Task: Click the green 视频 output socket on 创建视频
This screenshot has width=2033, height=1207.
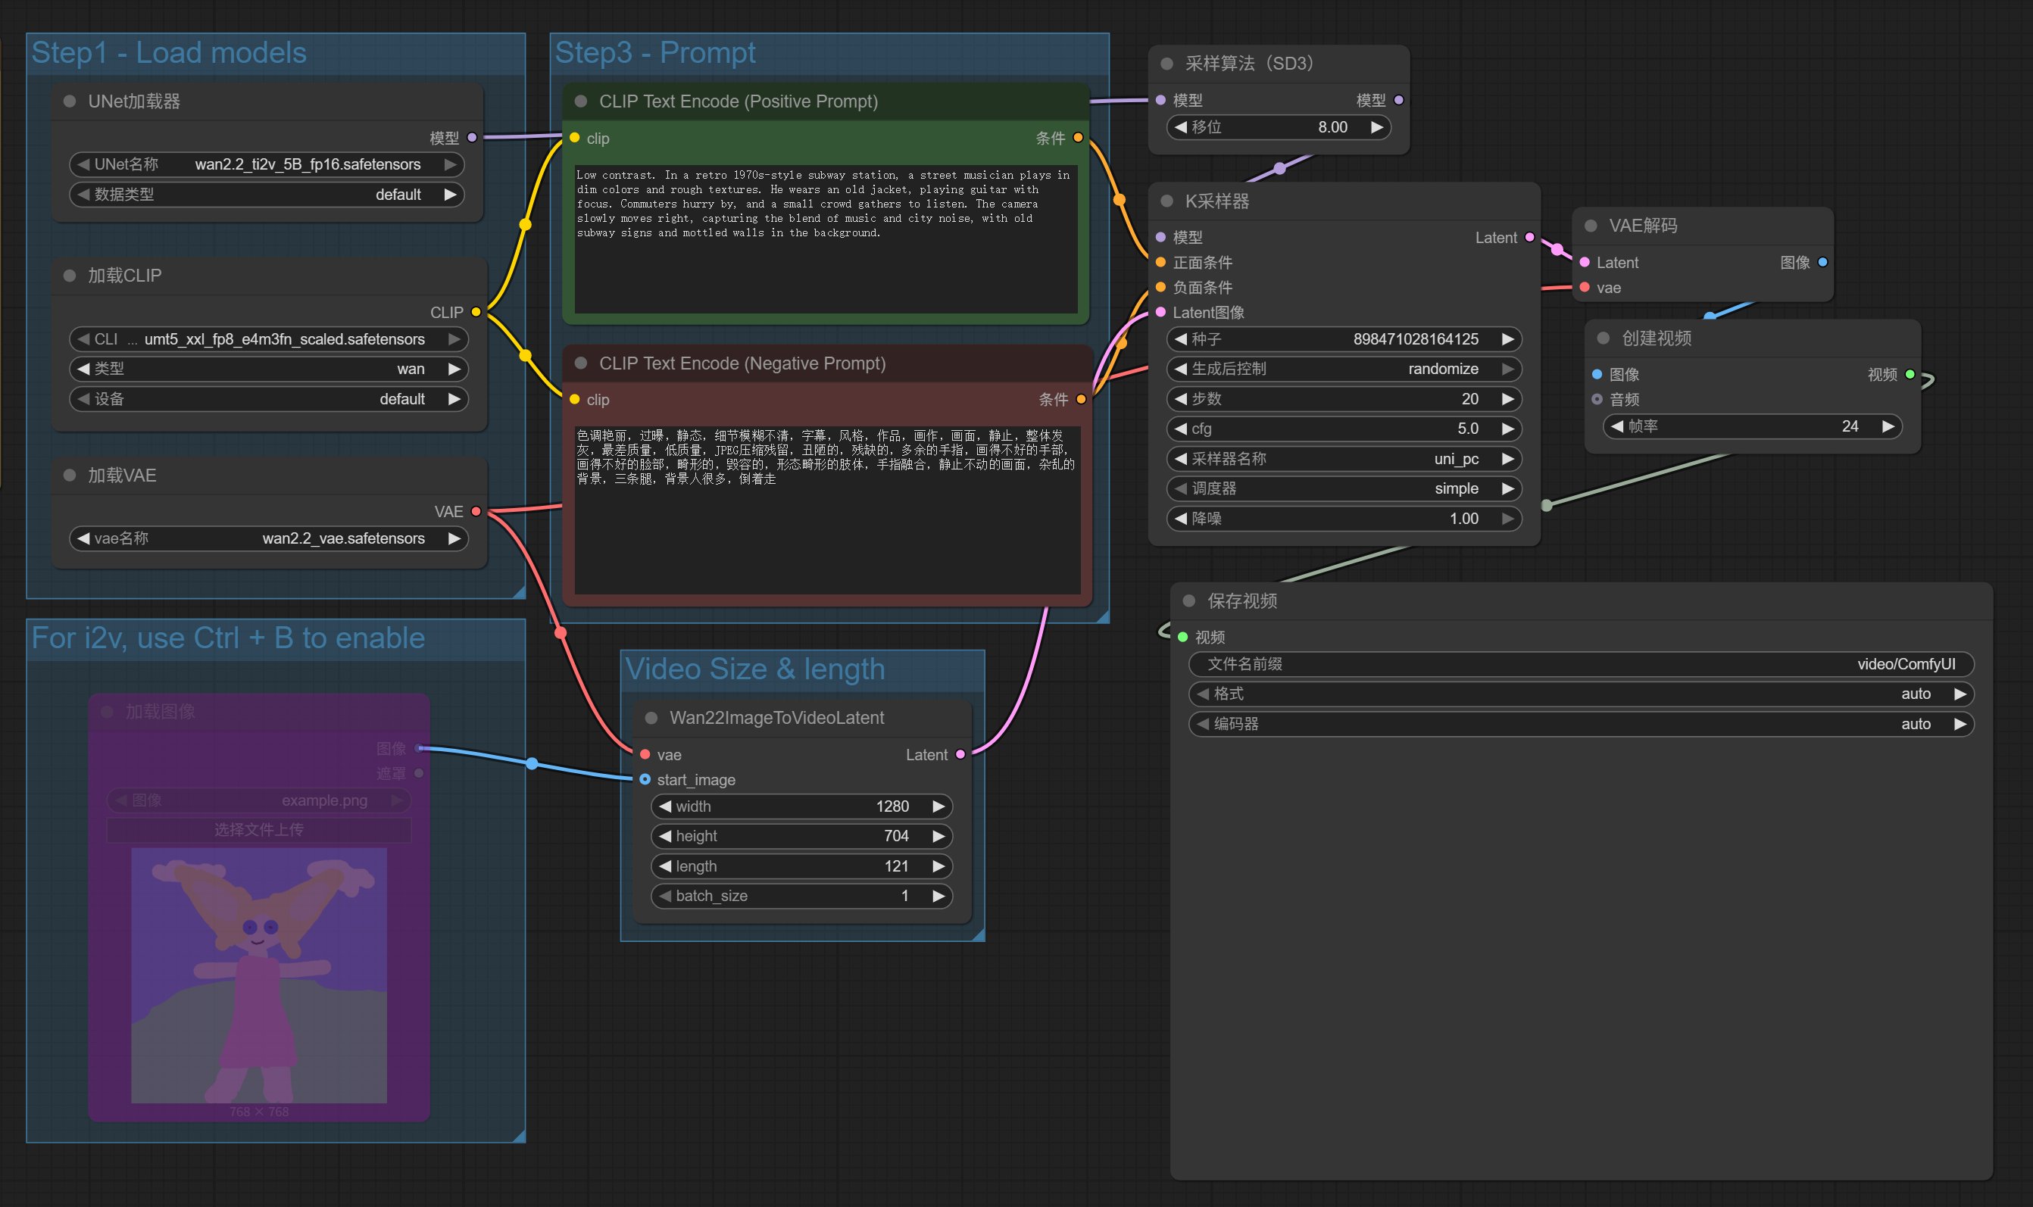Action: pyautogui.click(x=1910, y=374)
